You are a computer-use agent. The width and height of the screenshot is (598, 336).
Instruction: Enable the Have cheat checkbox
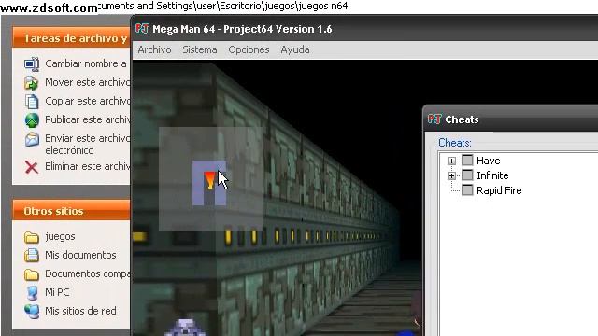tap(467, 160)
